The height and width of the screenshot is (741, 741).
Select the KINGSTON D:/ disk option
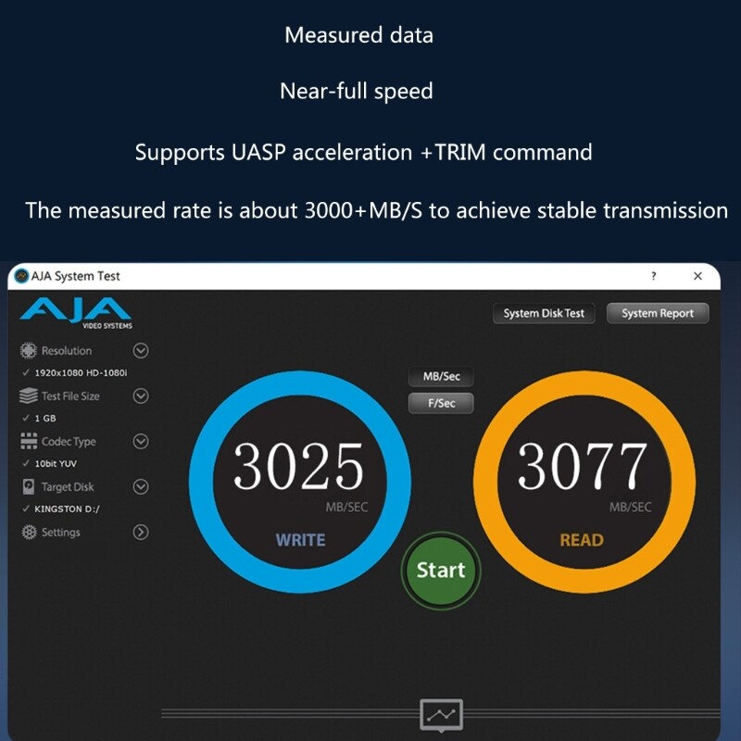[x=67, y=509]
